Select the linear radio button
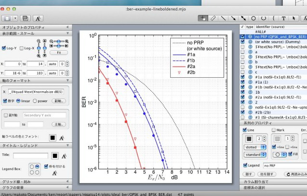The image size is (307, 196). pos(18,101)
